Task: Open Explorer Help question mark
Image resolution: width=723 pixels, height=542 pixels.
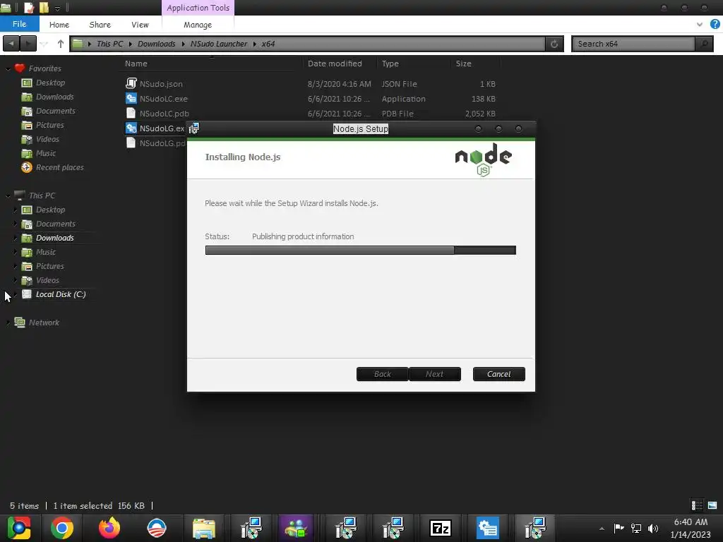Action: [x=715, y=25]
